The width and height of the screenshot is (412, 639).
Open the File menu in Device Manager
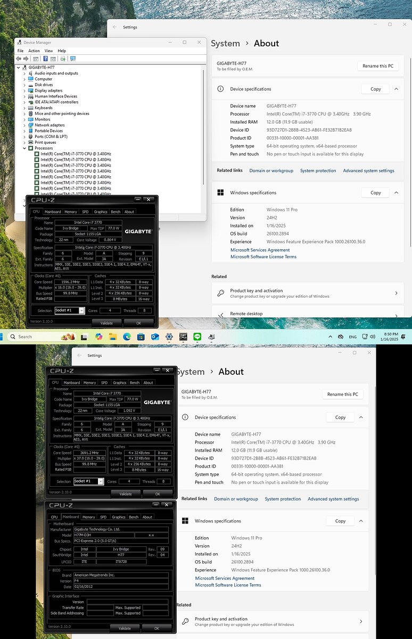click(x=21, y=51)
